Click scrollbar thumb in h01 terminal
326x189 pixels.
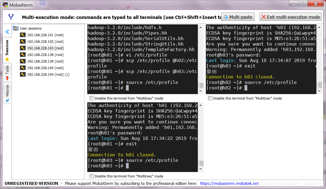point(201,86)
